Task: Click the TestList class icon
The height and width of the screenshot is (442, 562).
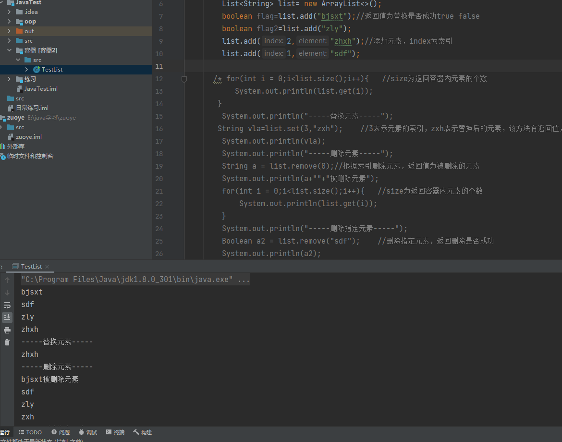Action: 37,70
